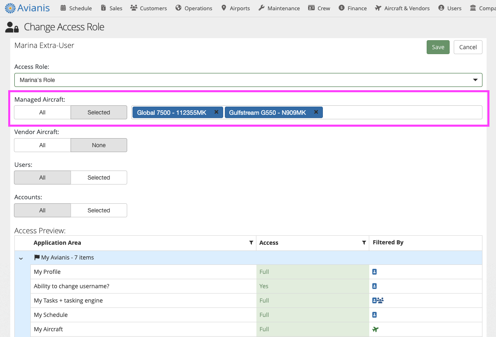
Task: Remove Gulfstream G550 - N909MK aircraft tag
Action: tap(316, 112)
